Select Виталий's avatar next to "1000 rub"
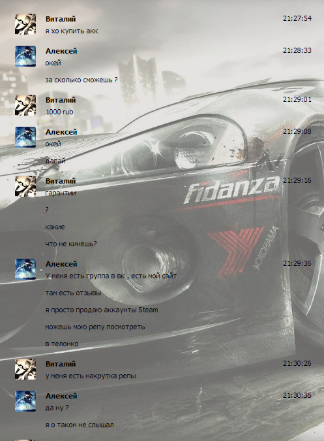 [x=25, y=105]
